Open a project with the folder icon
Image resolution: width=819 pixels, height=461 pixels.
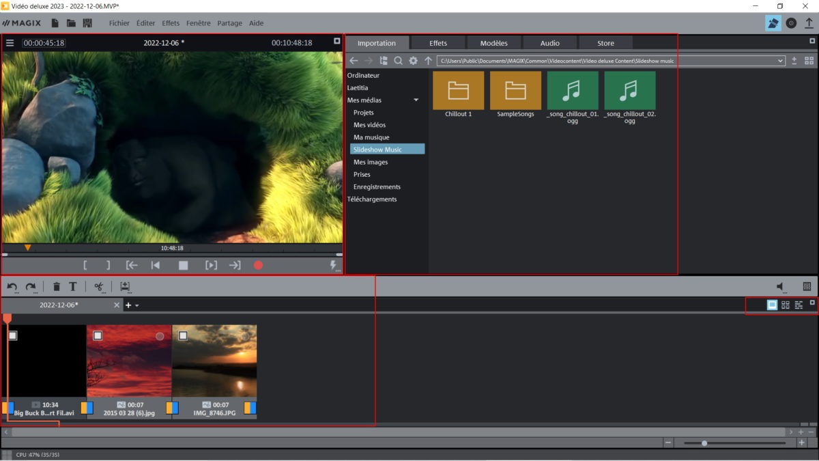tap(71, 23)
